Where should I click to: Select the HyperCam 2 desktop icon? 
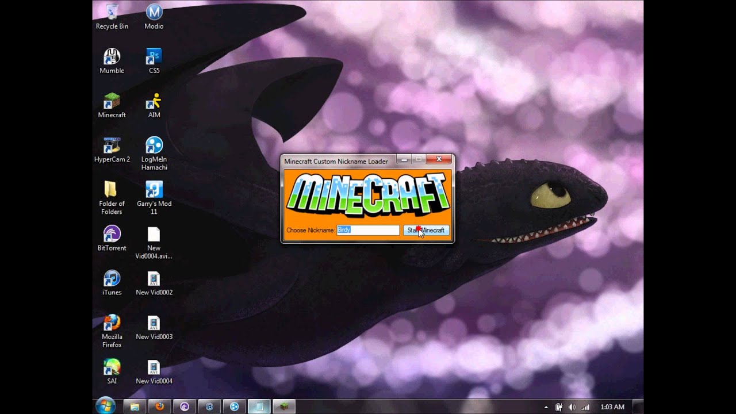coord(112,149)
